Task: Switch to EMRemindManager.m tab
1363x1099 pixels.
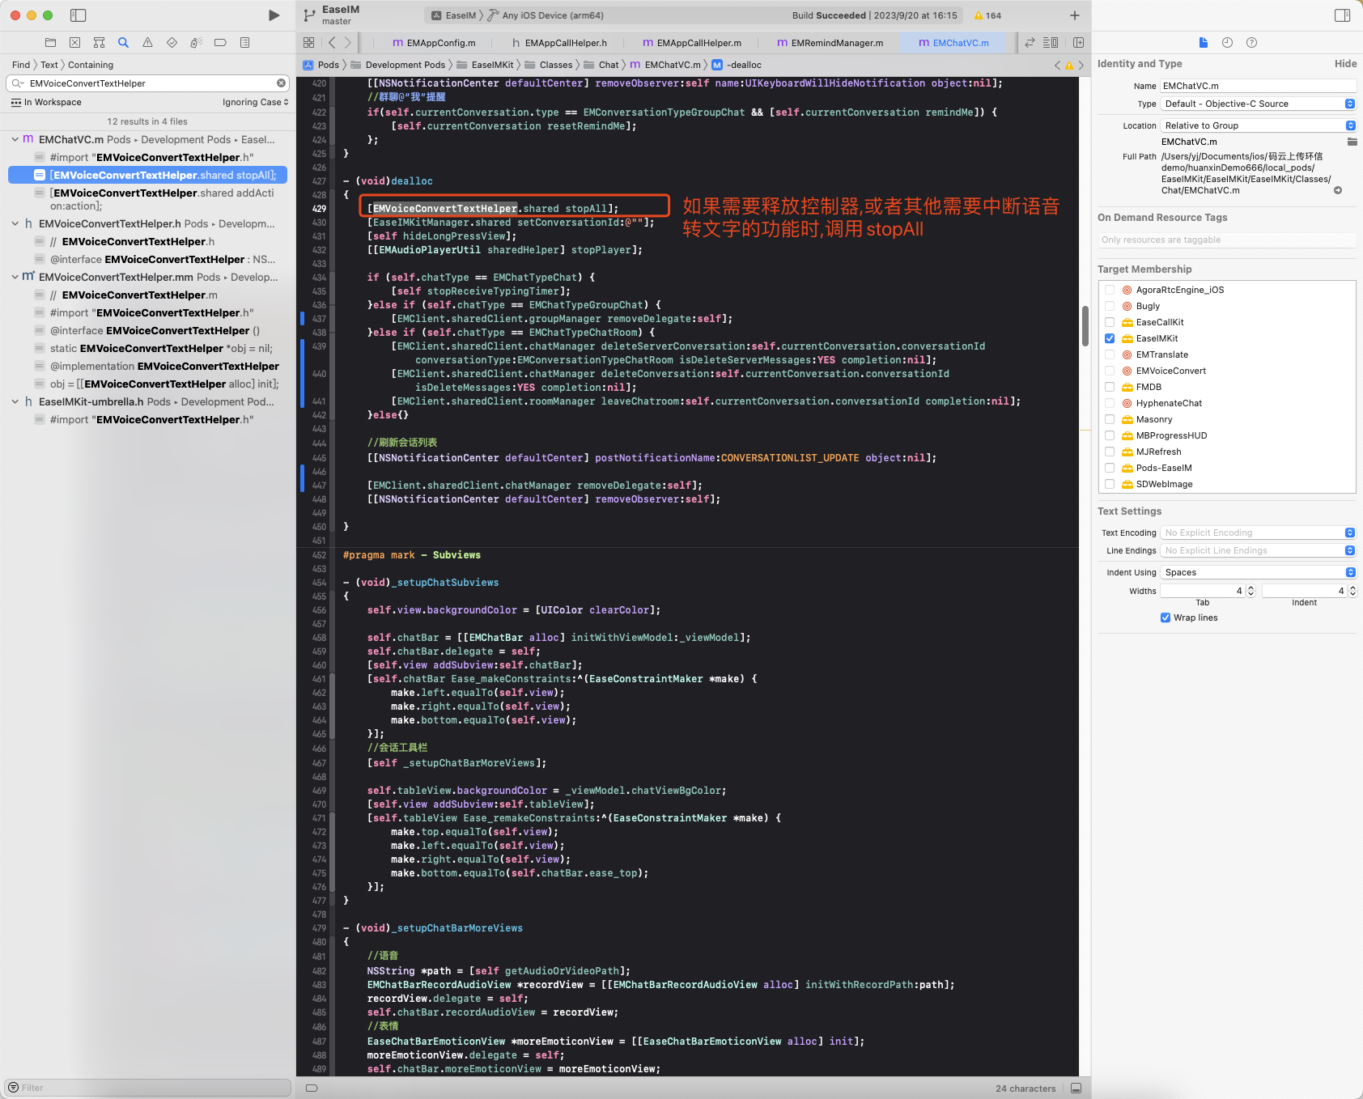Action: [x=830, y=43]
